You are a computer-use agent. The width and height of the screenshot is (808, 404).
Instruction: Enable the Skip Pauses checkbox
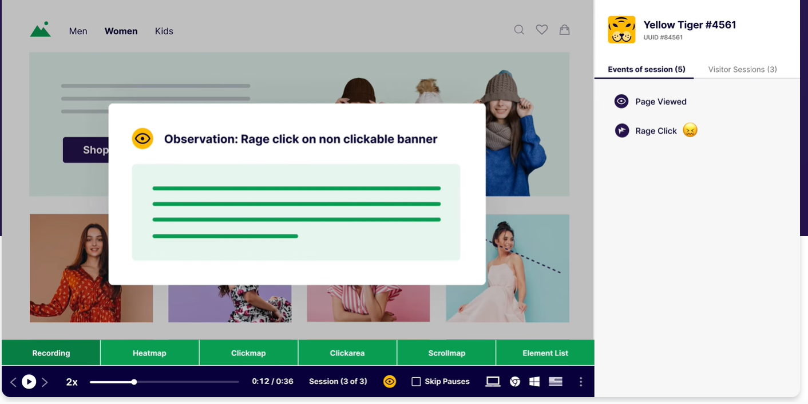pyautogui.click(x=416, y=382)
